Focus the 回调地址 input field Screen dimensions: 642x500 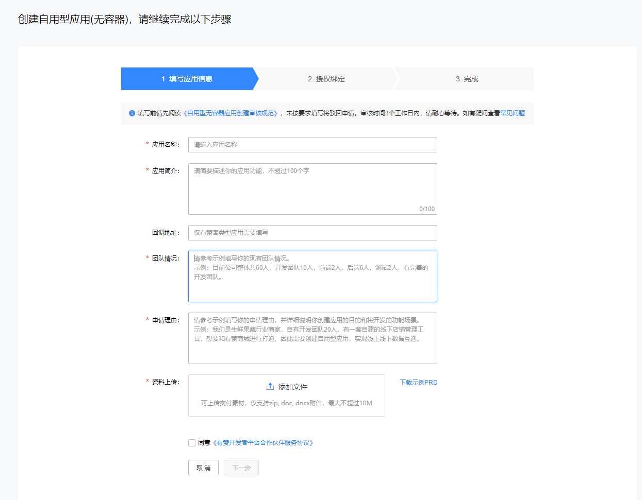[x=312, y=233]
